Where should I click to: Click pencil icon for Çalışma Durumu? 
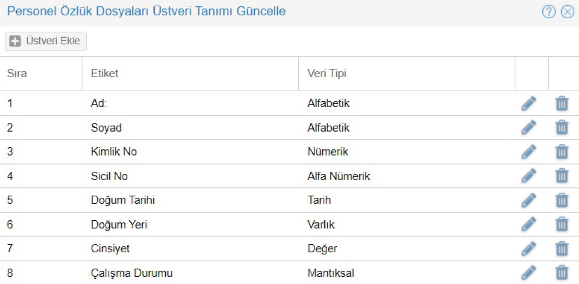click(x=529, y=273)
